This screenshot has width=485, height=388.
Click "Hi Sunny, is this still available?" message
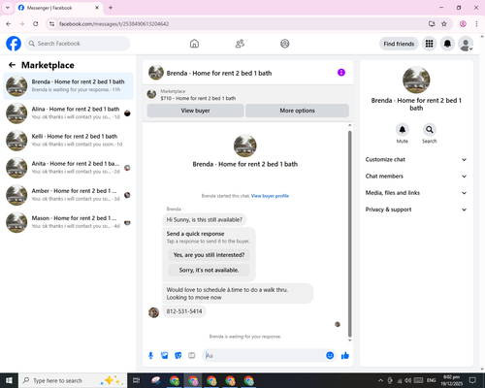click(204, 220)
